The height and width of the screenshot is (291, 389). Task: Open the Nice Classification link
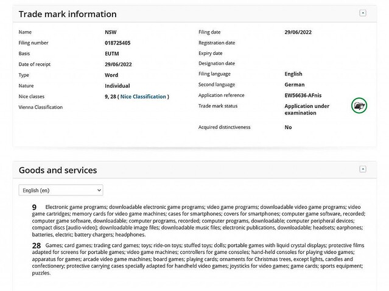[x=143, y=96]
